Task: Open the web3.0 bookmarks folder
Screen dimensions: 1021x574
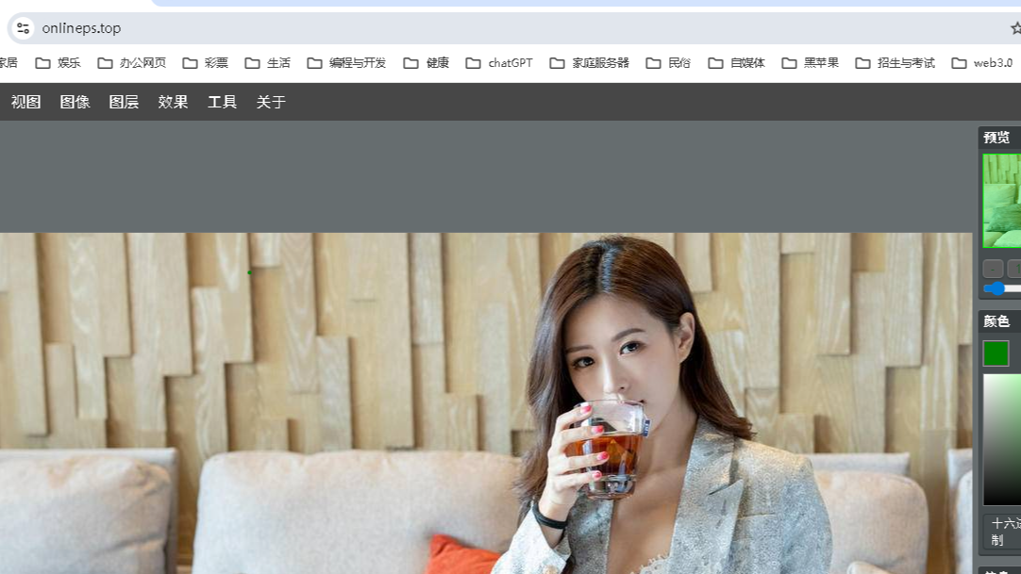Action: coord(982,62)
